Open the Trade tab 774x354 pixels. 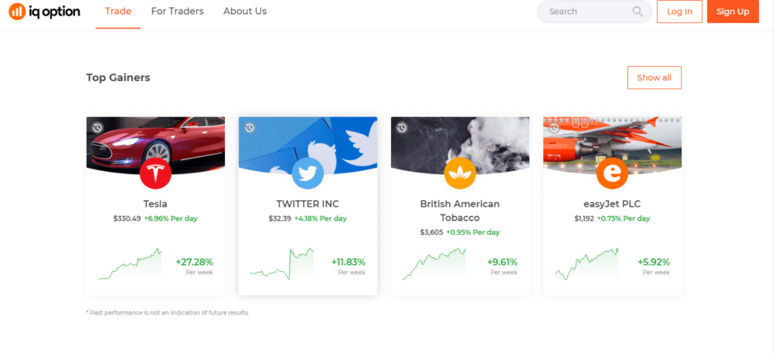(118, 11)
